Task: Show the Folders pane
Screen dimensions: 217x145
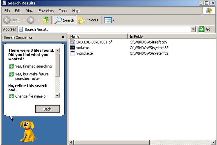Action: tap(88, 20)
